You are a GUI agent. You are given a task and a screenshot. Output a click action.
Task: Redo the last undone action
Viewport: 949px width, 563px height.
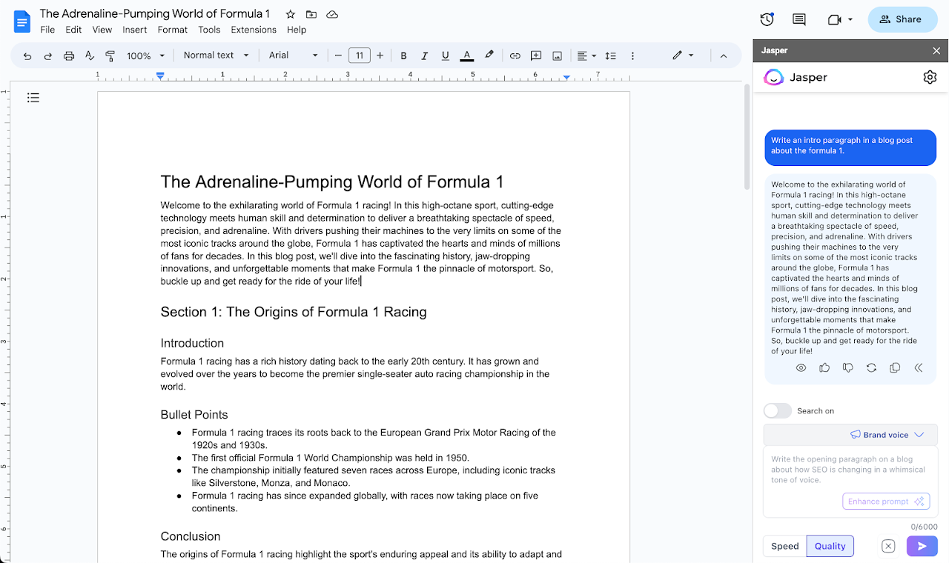click(x=48, y=56)
